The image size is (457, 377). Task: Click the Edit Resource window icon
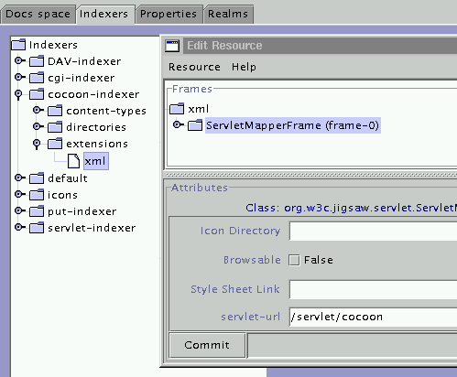point(172,46)
